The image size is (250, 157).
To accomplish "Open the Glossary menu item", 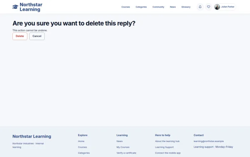I will pyautogui.click(x=186, y=7).
